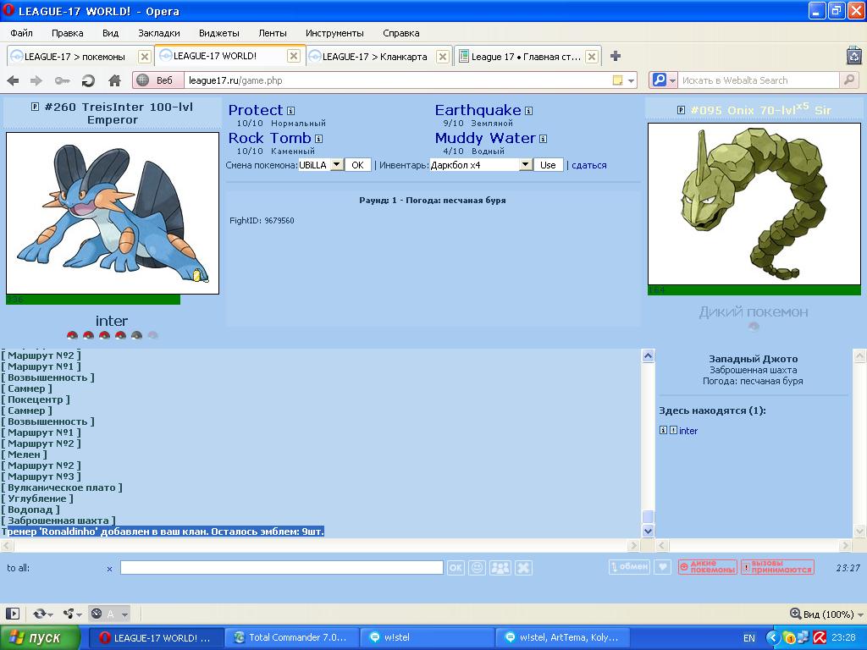The image size is (867, 650).
Task: Click the inter trainer link in location list
Action: tap(688, 431)
